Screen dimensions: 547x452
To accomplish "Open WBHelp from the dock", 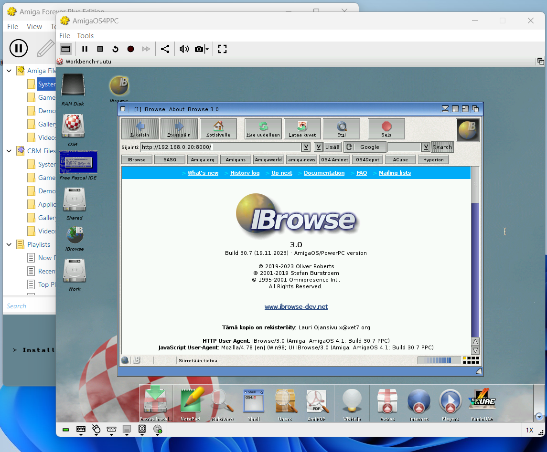I will coord(352,404).
